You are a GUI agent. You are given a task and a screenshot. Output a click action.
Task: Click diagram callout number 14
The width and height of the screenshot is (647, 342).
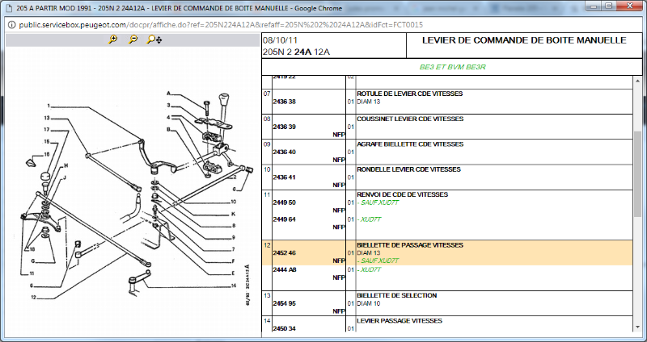[x=233, y=286]
